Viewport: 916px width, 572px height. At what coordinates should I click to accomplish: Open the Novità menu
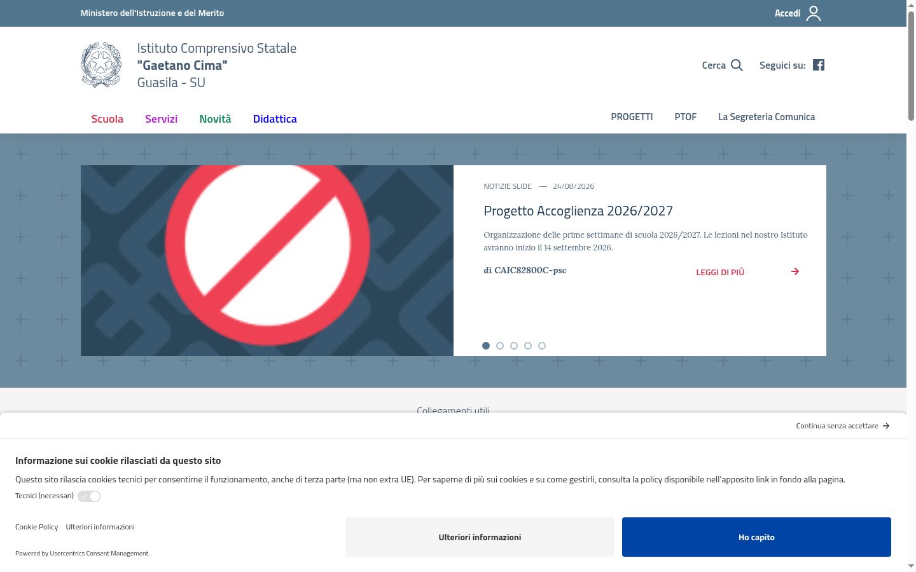[x=215, y=119]
